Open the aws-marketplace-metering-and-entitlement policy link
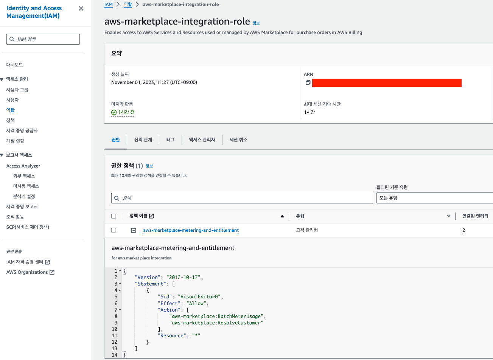Screen dimensions: 493x360 (191, 230)
